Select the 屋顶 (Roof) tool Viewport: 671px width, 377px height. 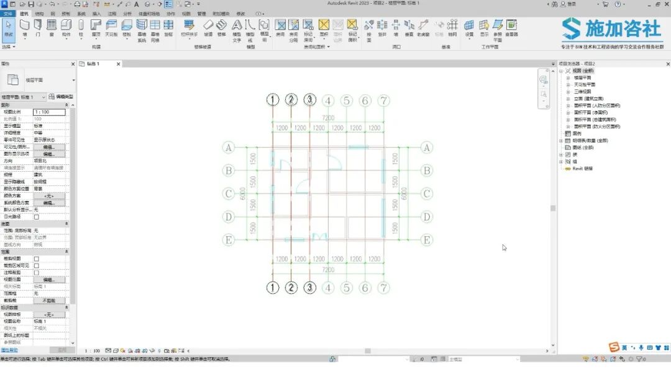pos(96,28)
